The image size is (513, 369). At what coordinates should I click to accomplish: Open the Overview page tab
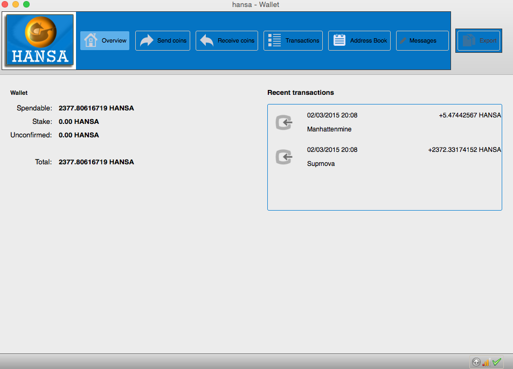pyautogui.click(x=105, y=40)
